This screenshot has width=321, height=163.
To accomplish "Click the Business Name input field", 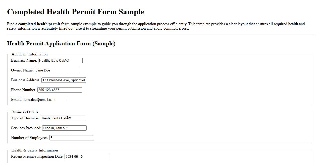I will (x=60, y=60).
